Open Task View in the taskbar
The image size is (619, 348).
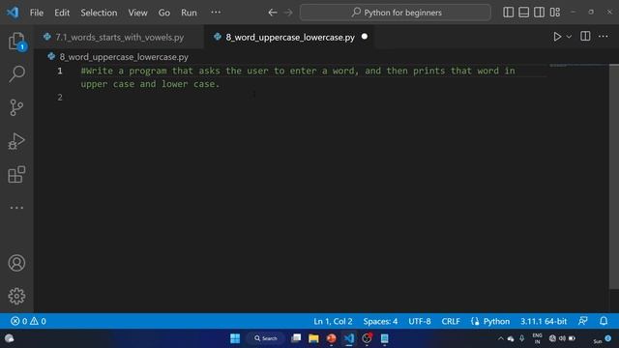[296, 338]
